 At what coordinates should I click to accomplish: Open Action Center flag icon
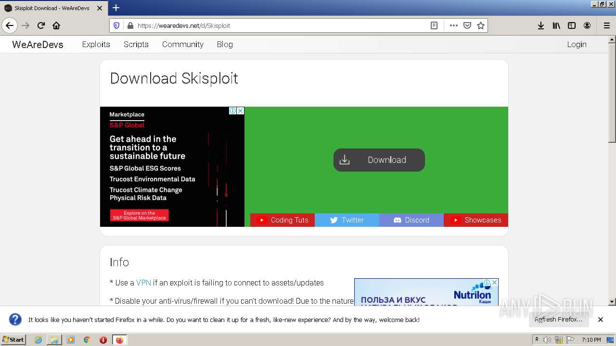pyautogui.click(x=570, y=340)
